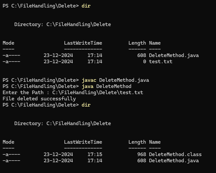Click the 23-12-2024 date of DeleteMethod.class

coord(58,154)
